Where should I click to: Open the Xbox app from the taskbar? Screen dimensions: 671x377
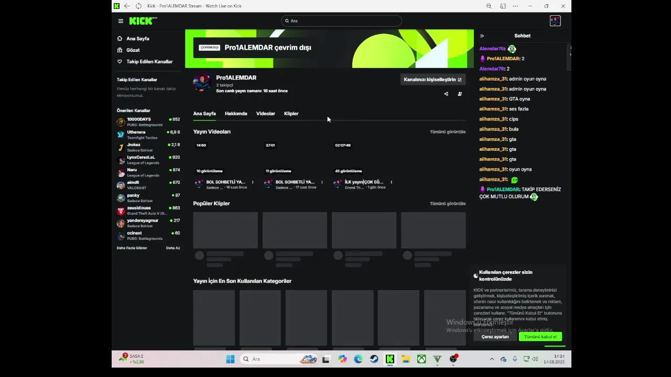pos(421,359)
